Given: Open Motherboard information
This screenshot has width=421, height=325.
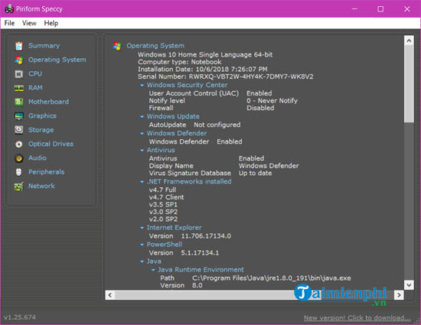Looking at the screenshot, I should tap(48, 102).
